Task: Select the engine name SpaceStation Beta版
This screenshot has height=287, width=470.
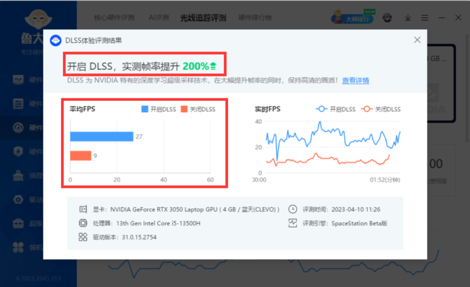Action: tap(360, 223)
